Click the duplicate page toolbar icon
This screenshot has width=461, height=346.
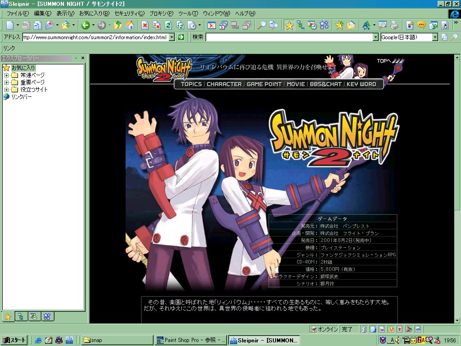[x=38, y=25]
